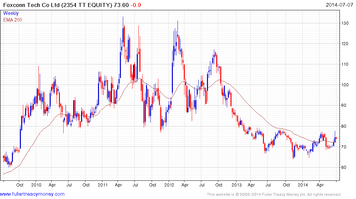Click the Apr label just after 2010
This screenshot has height=199, width=356.
pos(52,185)
